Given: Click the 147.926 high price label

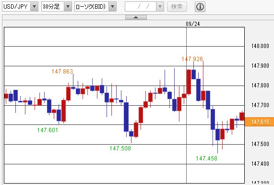Looking at the screenshot, I should coord(192,59).
